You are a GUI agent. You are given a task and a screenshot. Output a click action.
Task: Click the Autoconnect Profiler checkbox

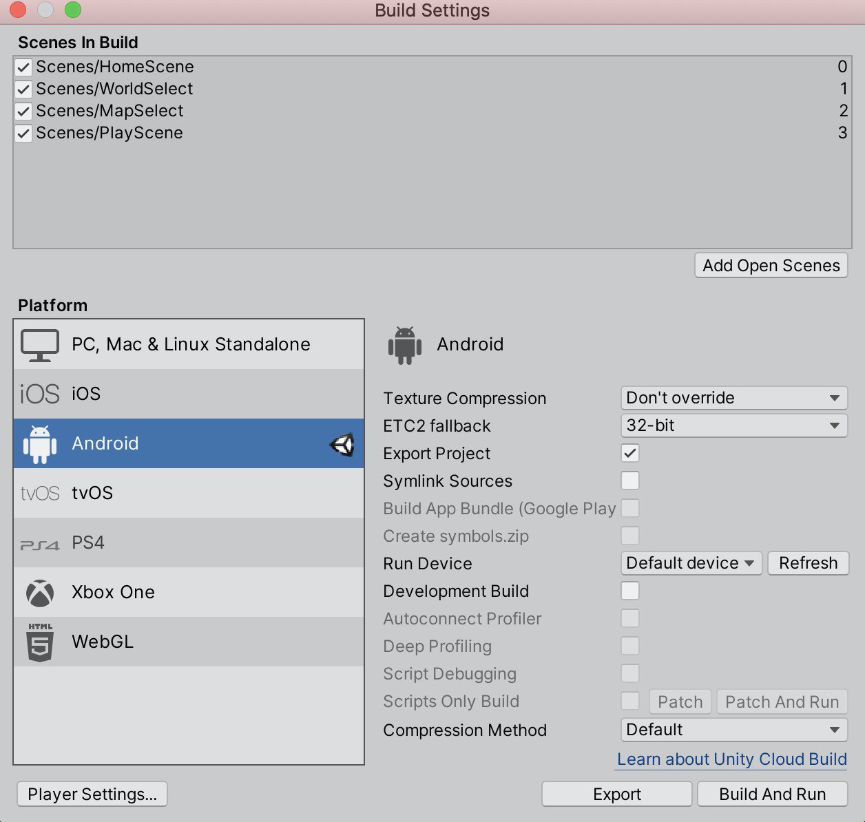click(x=630, y=618)
